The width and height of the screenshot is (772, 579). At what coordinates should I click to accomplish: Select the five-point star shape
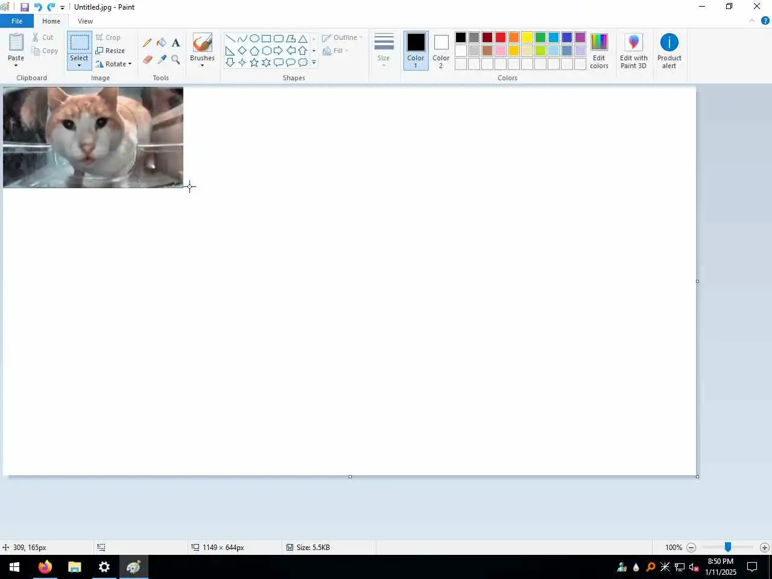(x=254, y=63)
